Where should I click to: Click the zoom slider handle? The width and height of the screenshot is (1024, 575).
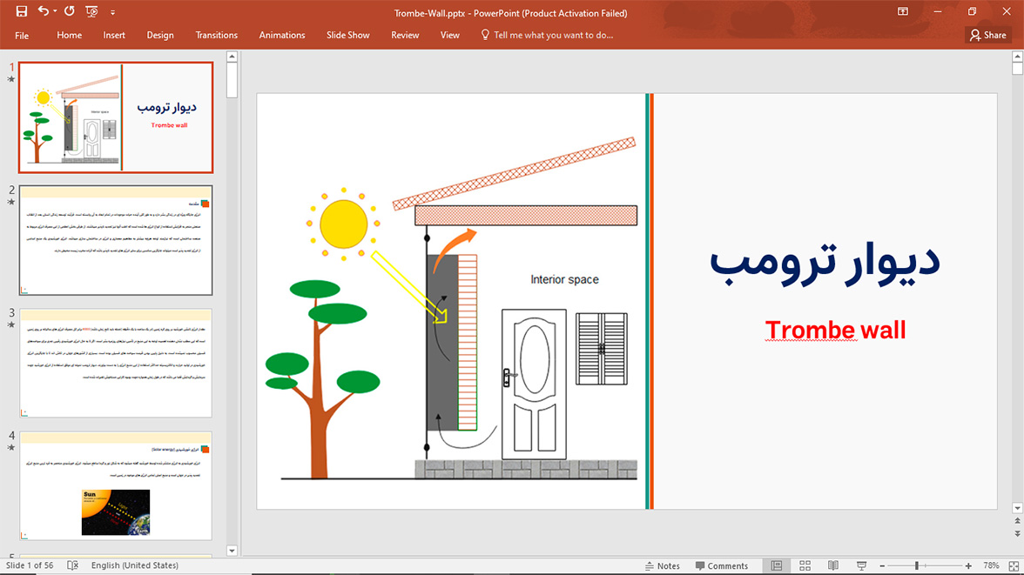coord(917,565)
